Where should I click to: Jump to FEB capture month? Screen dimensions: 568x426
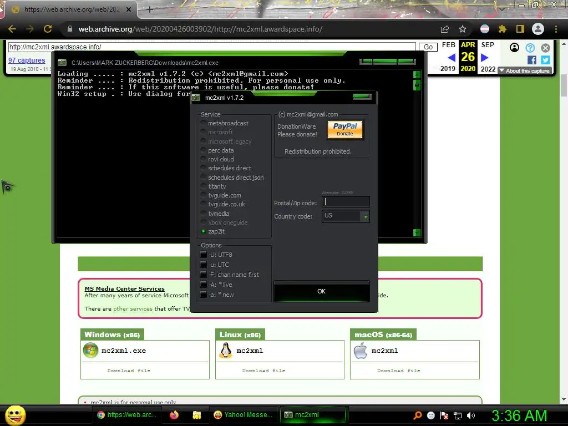[448, 45]
